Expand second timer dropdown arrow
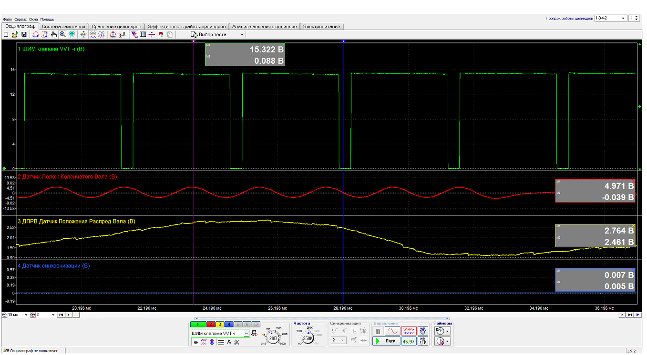The height and width of the screenshot is (355, 647). [447, 340]
